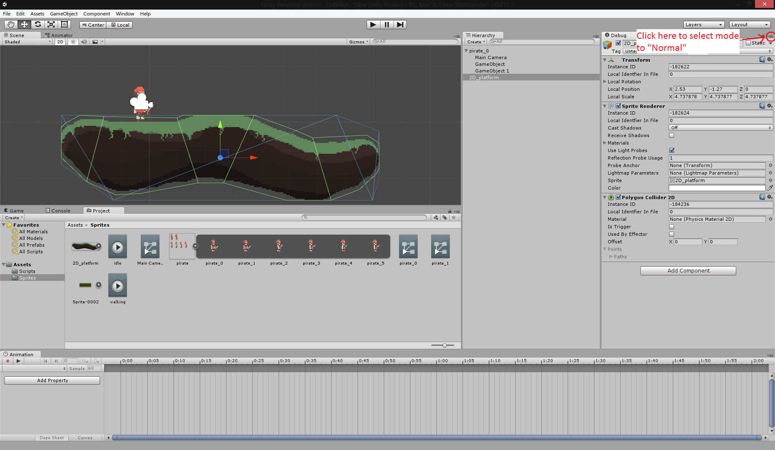Open the Layout dropdown
This screenshot has height=450, width=775.
tap(749, 25)
